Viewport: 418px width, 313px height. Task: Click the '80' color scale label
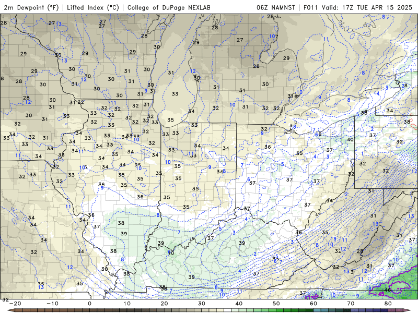pyautogui.click(x=388, y=304)
